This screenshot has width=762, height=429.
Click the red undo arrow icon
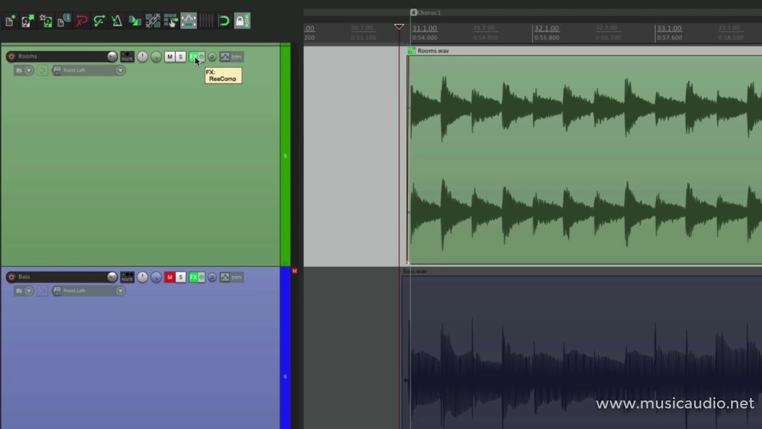point(82,21)
